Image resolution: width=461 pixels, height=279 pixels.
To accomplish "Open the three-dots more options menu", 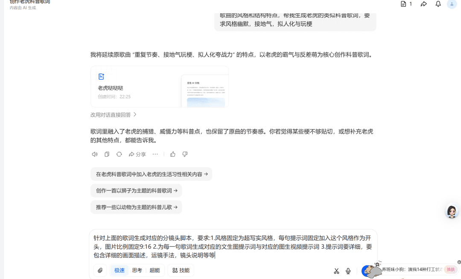I will pos(155,154).
